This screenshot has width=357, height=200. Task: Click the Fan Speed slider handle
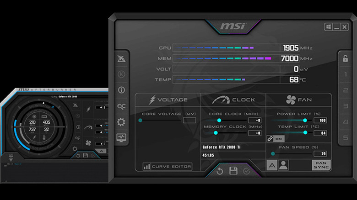pyautogui.click(x=273, y=153)
